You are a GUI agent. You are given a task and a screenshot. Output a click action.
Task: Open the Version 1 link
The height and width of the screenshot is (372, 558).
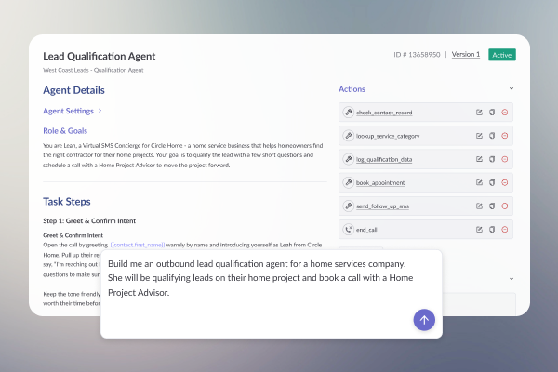[x=466, y=55]
